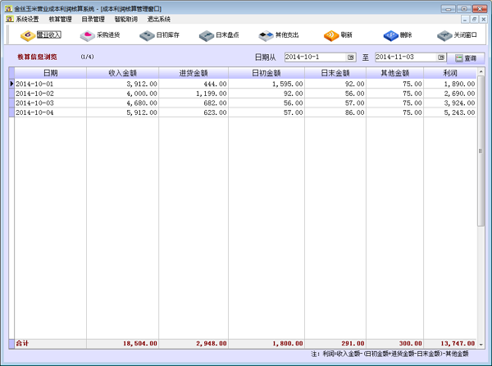Click the 其他金额 cell in the 2014-10-03 row
The image size is (492, 366).
coord(394,103)
